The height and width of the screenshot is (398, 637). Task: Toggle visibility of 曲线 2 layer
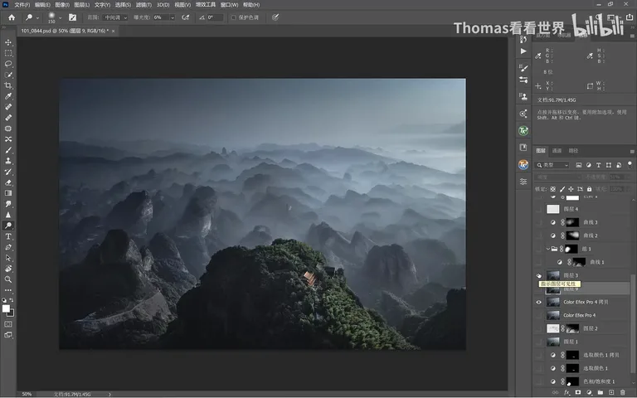pyautogui.click(x=538, y=235)
